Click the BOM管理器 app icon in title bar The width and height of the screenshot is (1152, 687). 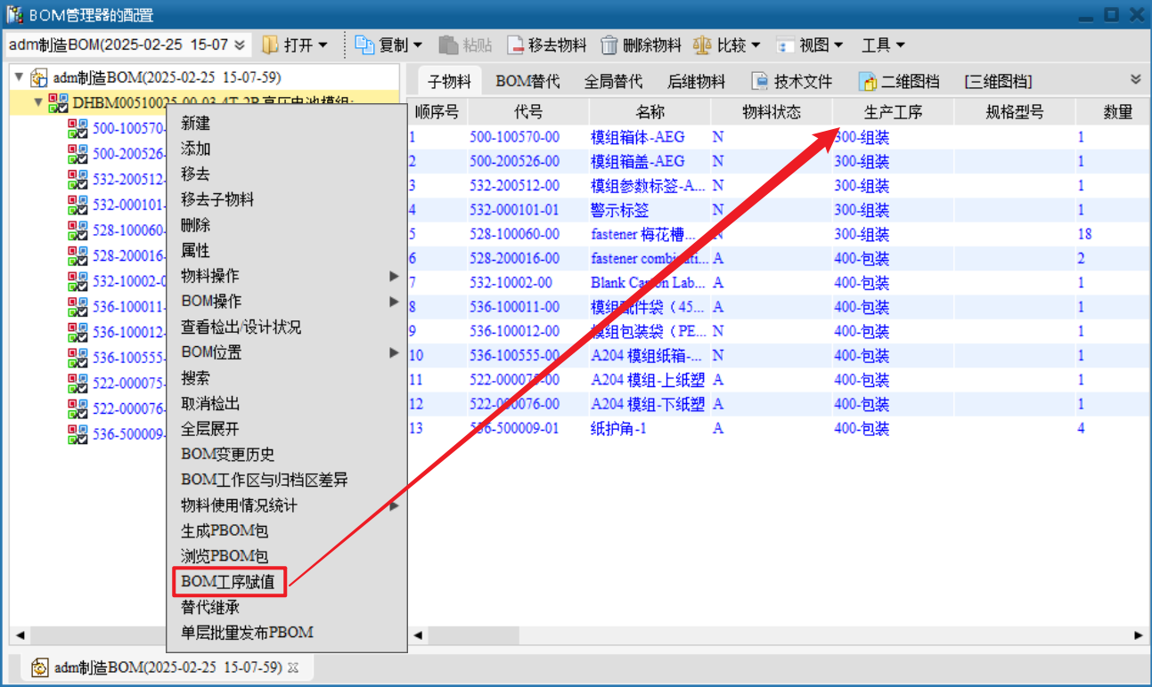14,14
